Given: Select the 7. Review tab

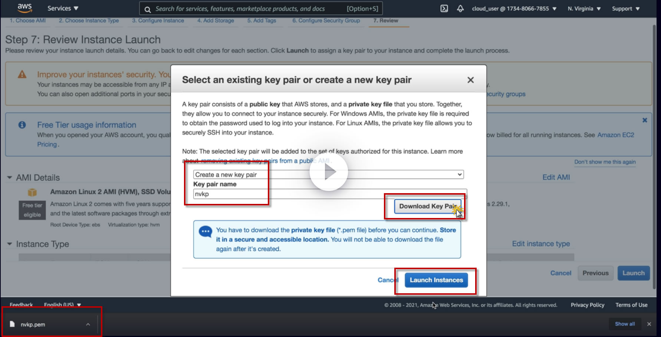Looking at the screenshot, I should (386, 21).
